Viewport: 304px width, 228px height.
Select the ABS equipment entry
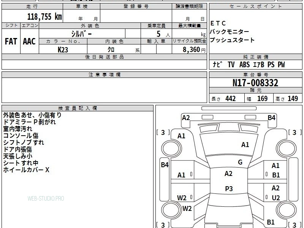(244, 65)
